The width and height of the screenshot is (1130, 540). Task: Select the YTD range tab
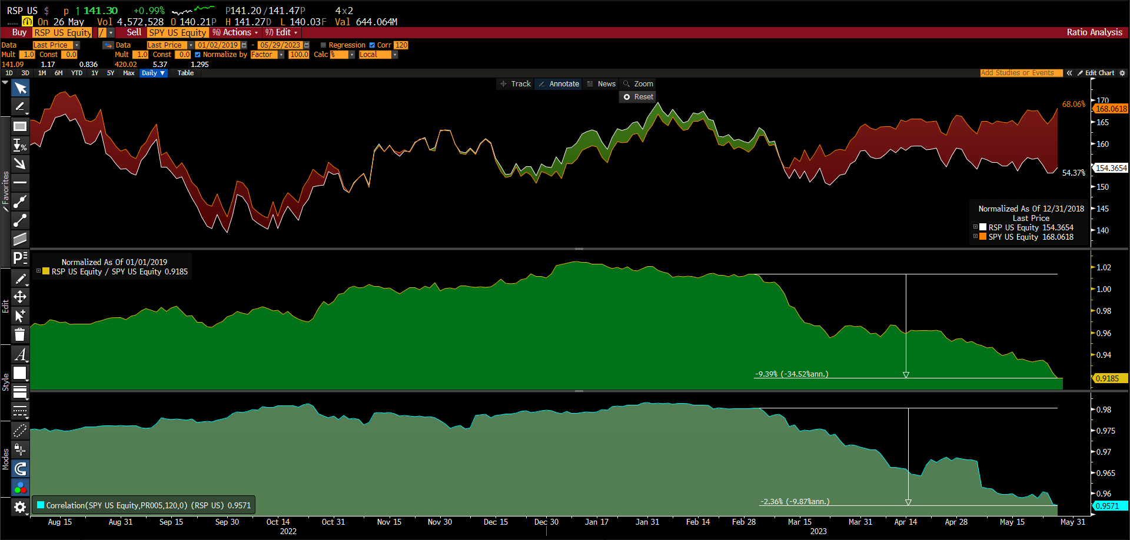point(77,73)
